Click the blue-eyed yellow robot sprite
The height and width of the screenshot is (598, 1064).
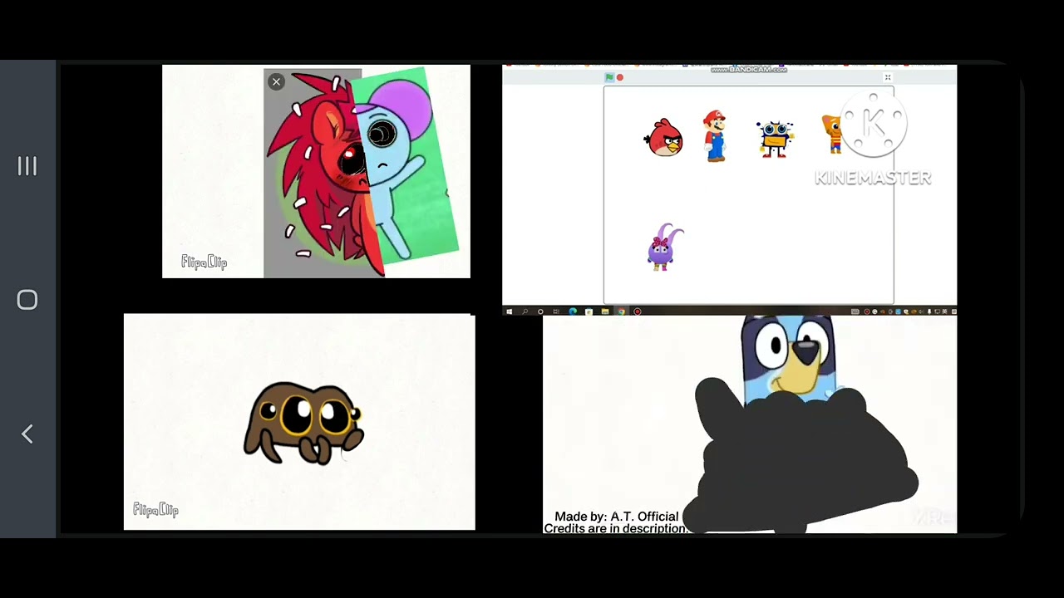click(775, 138)
